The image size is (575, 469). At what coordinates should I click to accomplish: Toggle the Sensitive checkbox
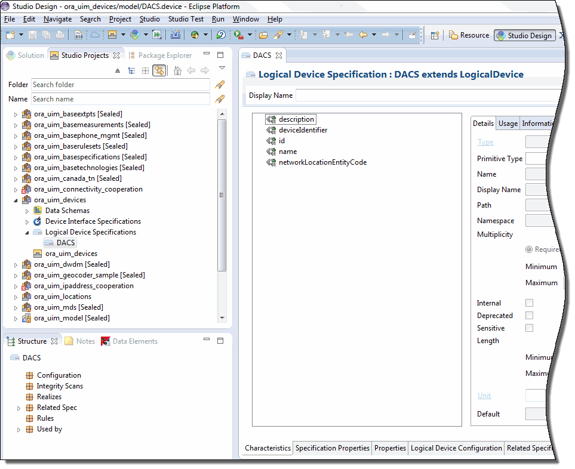click(x=529, y=328)
